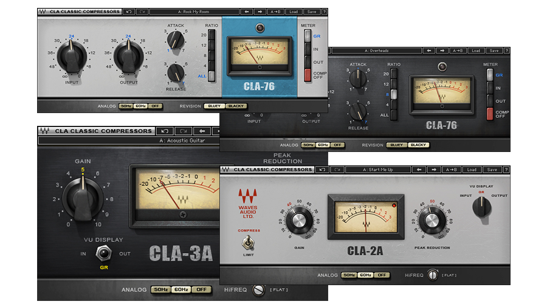Click VU meter screw on CLA-3A
The height and width of the screenshot is (304, 547).
(182, 215)
